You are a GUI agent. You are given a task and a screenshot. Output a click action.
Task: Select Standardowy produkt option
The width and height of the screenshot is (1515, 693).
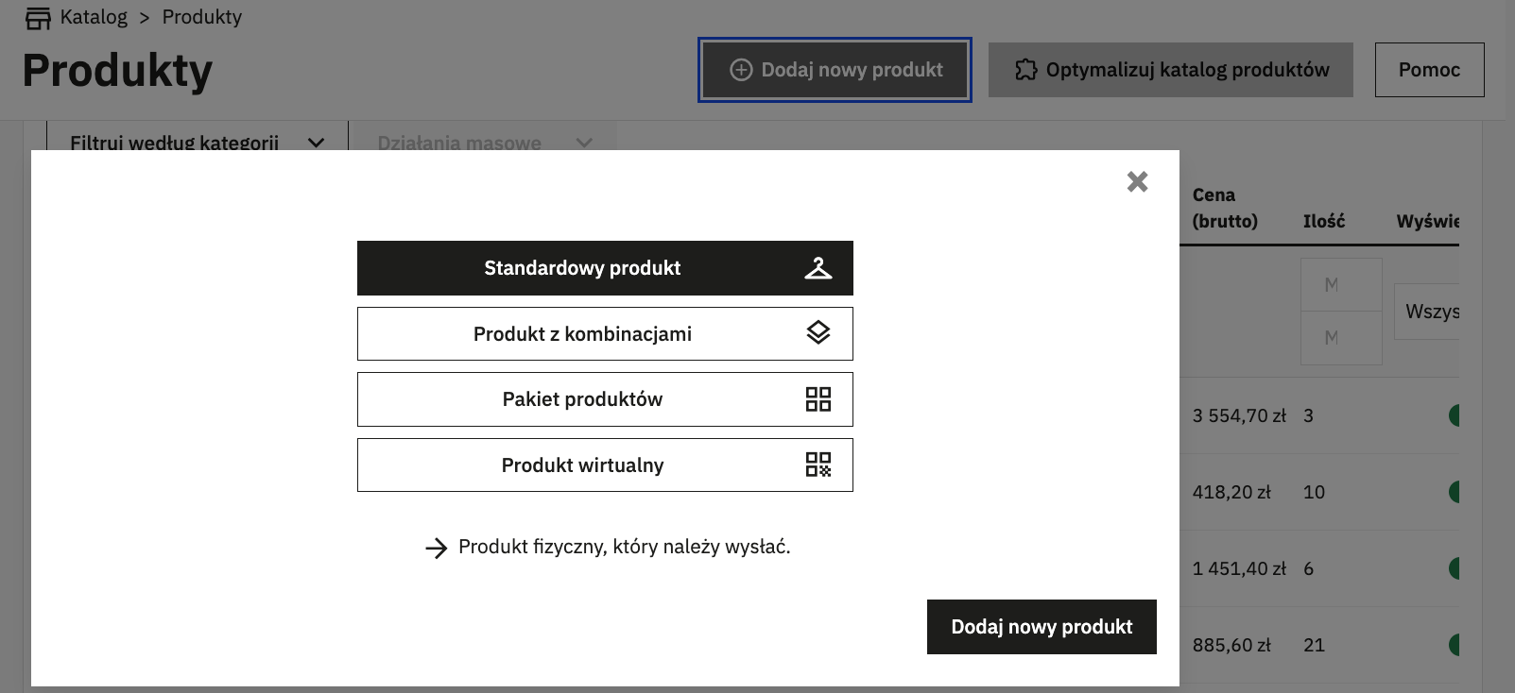605,268
